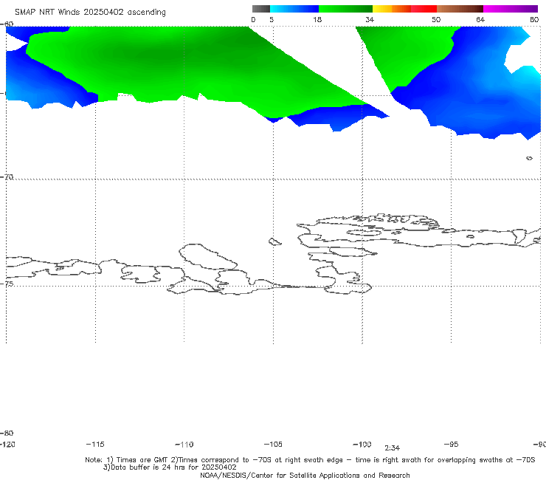The width and height of the screenshot is (546, 480).
Task: Click the color bar label "18"
Action: 317,19
